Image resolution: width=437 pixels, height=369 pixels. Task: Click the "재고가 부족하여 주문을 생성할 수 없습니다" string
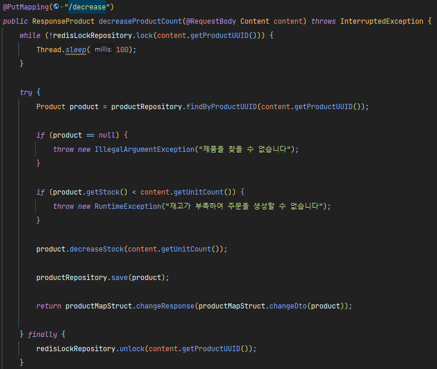(244, 206)
